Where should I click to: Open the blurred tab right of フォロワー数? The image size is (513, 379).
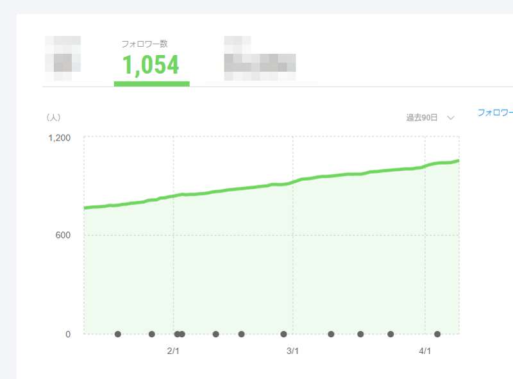[260, 58]
